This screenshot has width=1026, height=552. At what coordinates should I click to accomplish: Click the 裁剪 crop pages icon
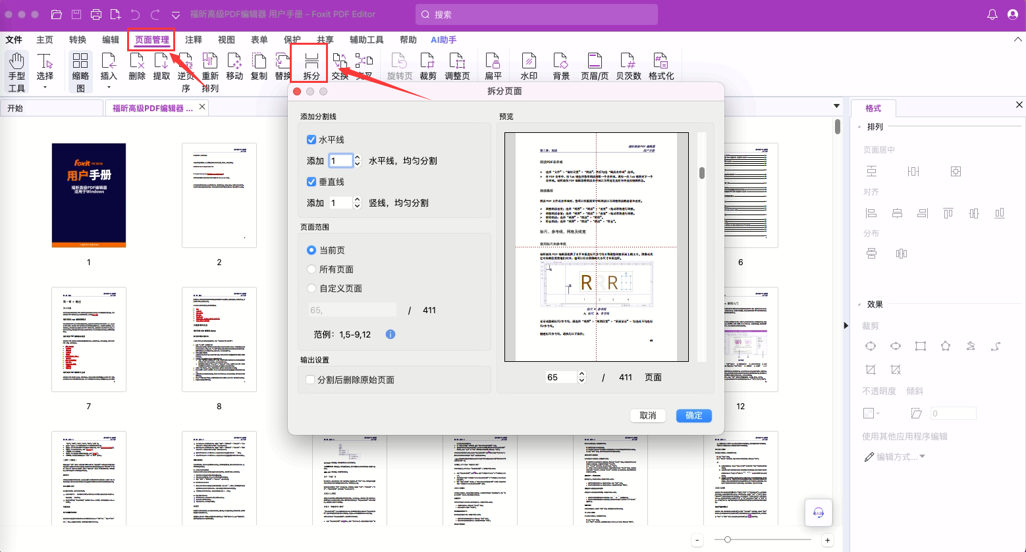click(428, 68)
